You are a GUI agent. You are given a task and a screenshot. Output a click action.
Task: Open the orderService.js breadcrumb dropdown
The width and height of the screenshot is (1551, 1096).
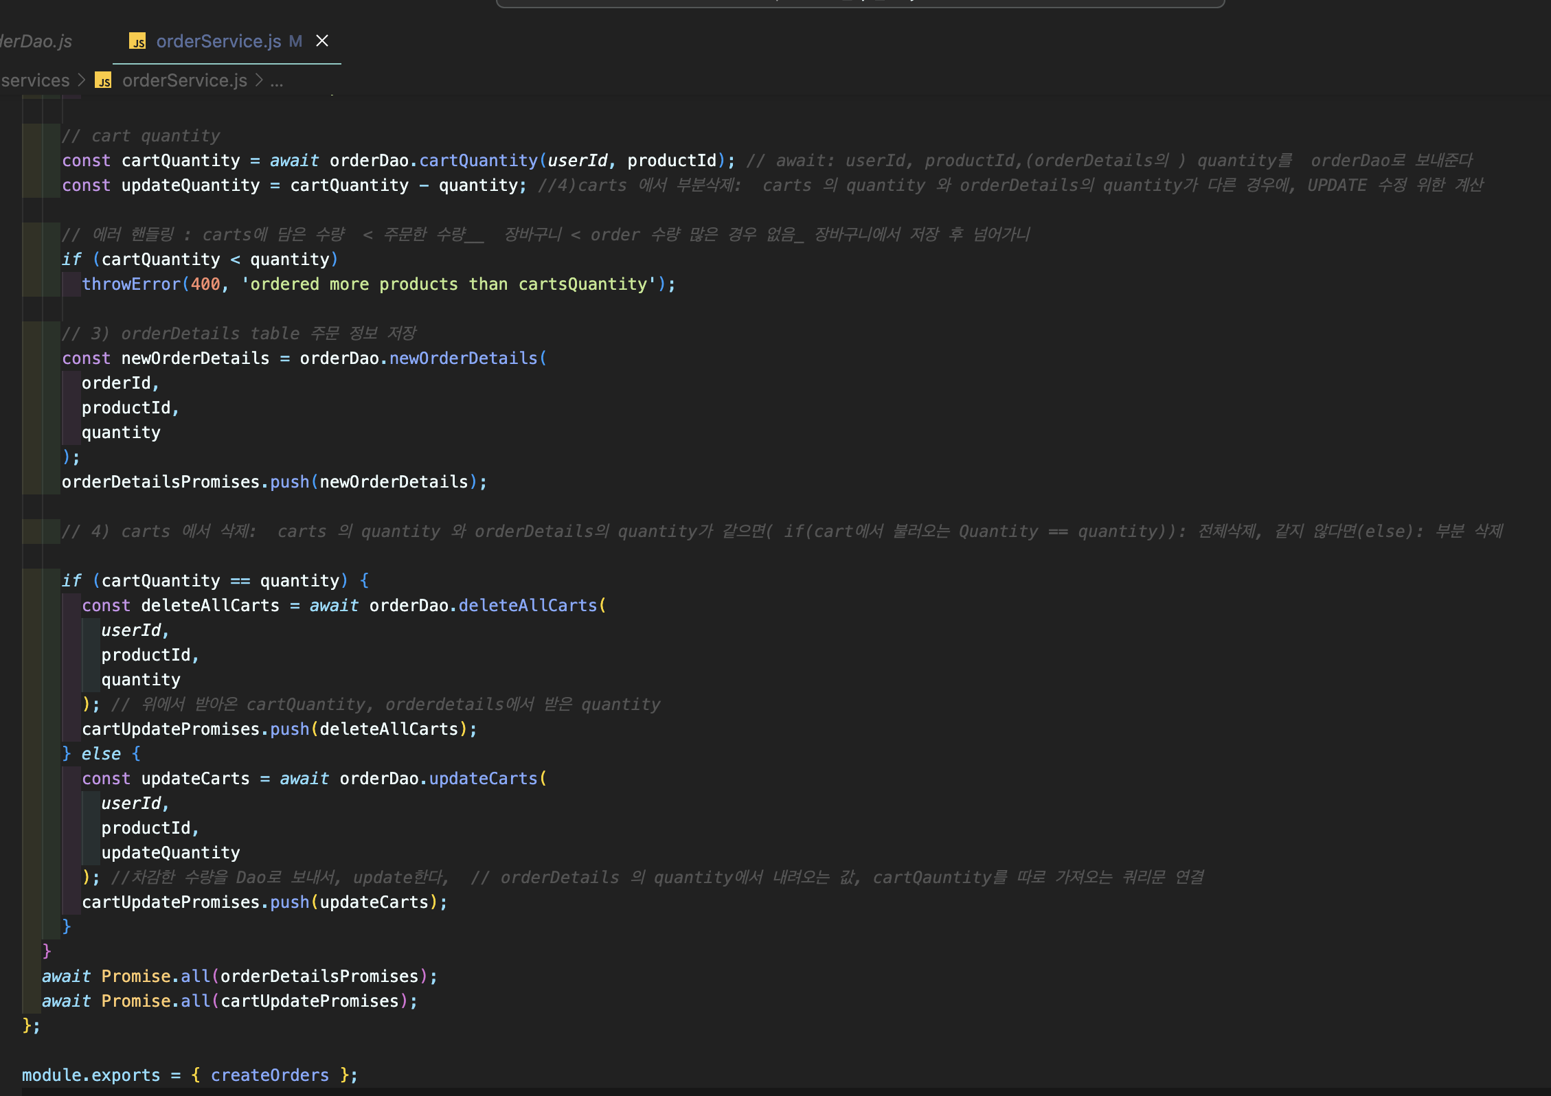184,81
